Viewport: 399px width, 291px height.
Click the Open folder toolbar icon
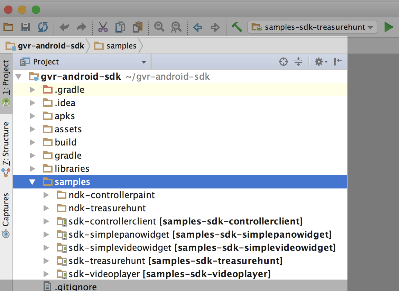point(8,27)
